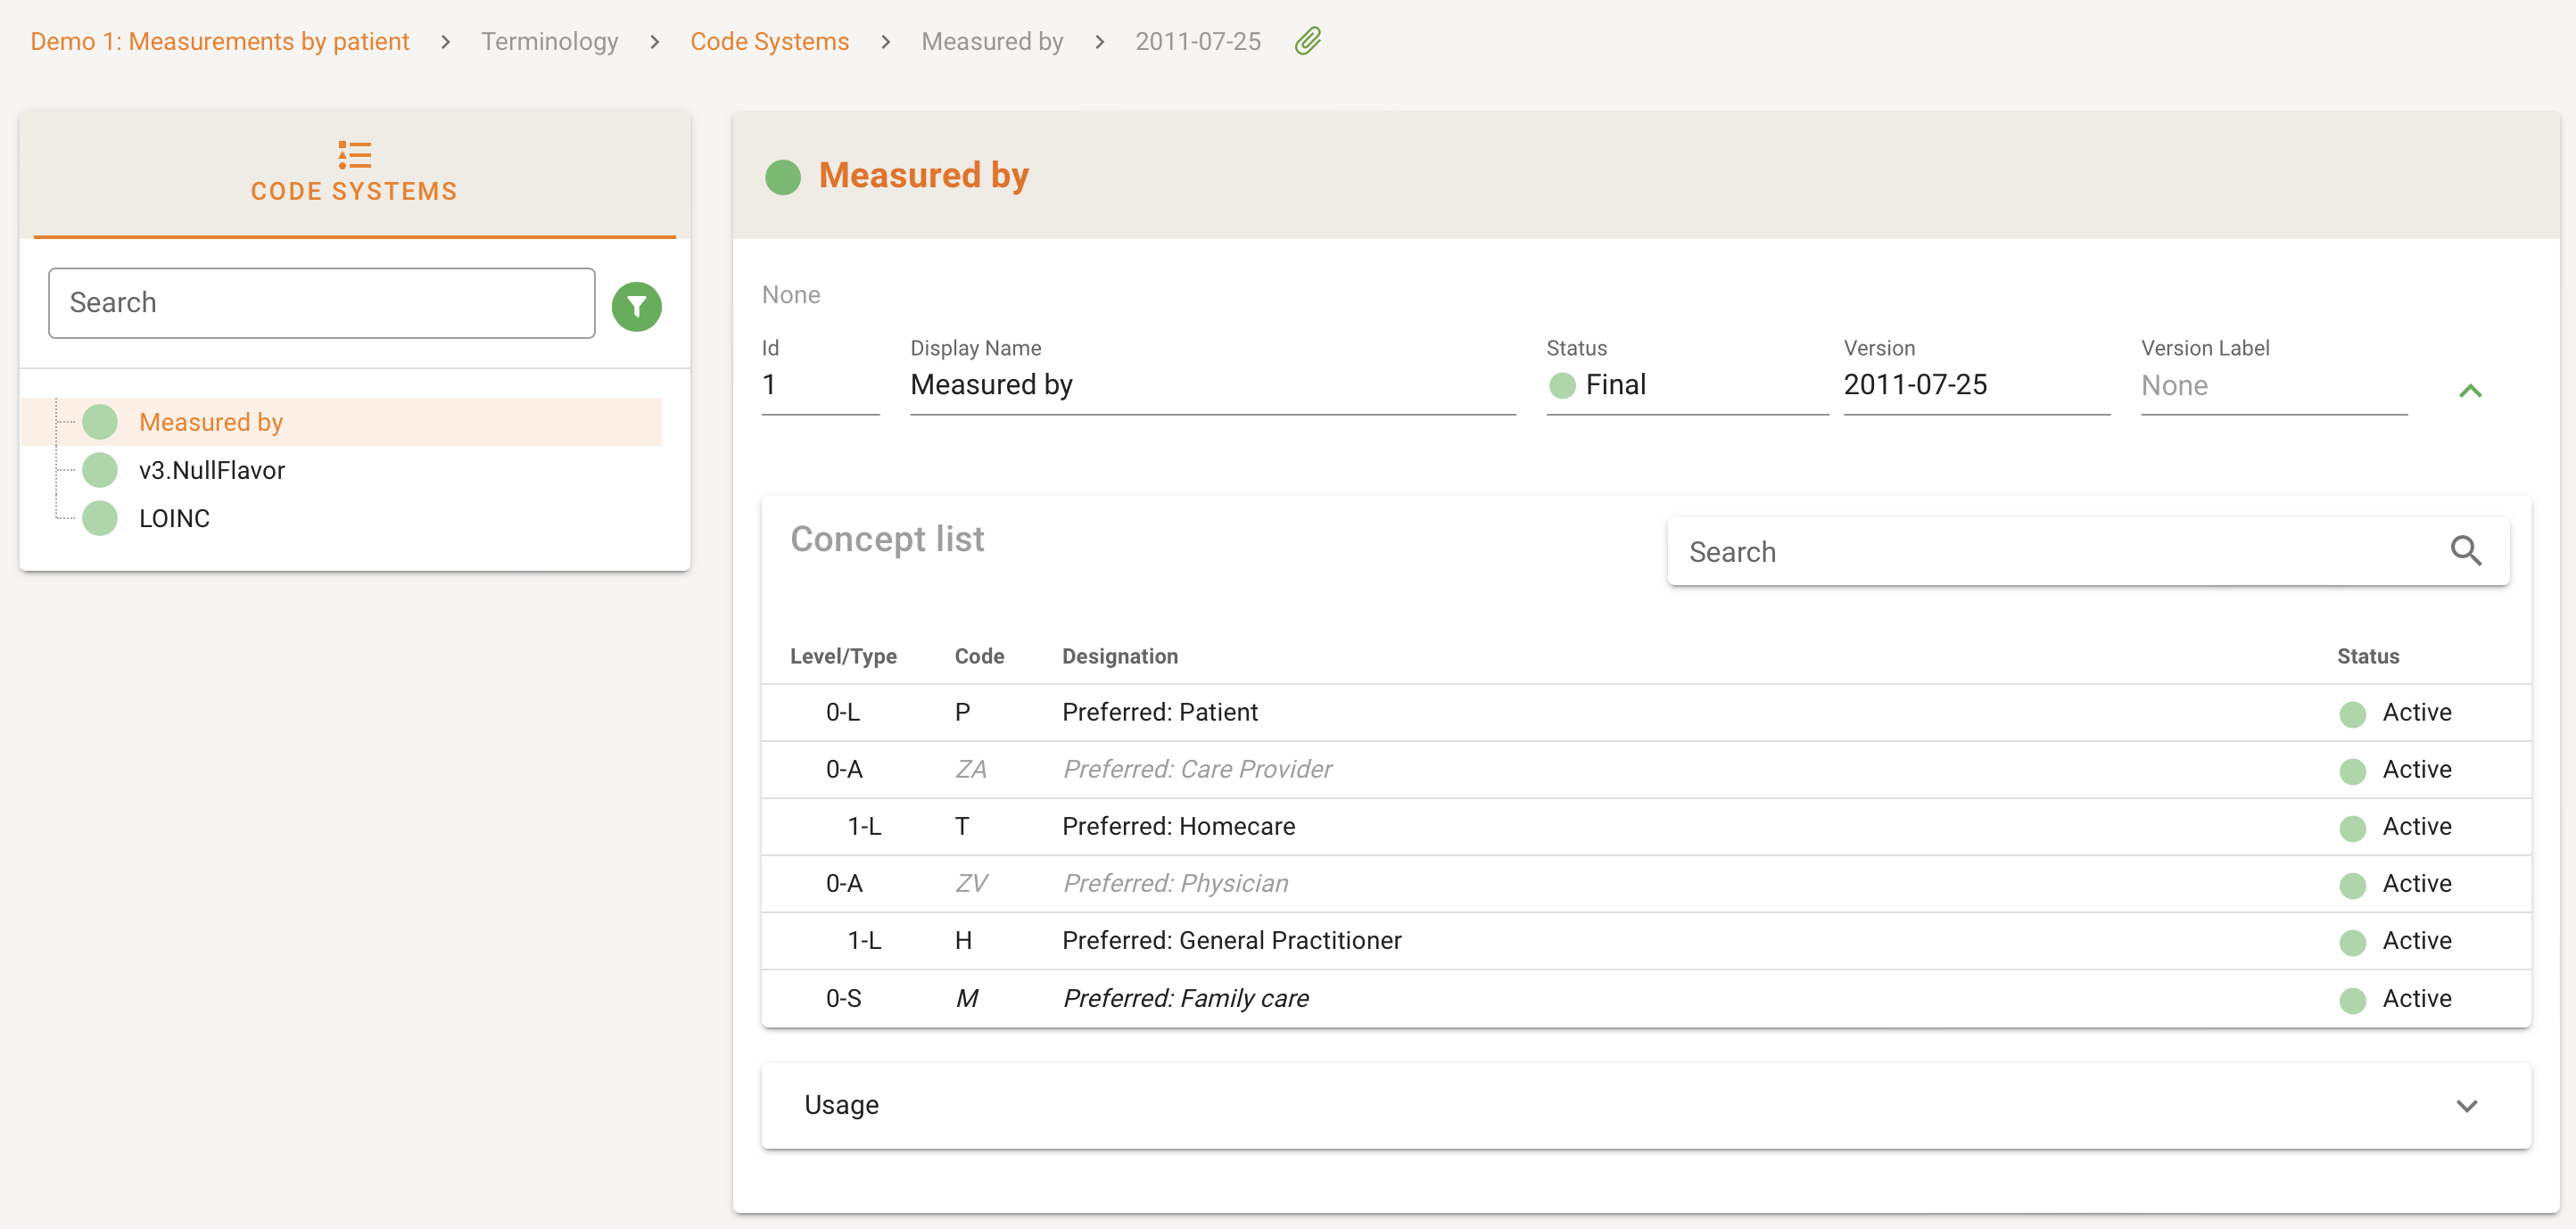Go to Code Systems breadcrumb link
This screenshot has height=1229, width=2576.
pyautogui.click(x=769, y=41)
